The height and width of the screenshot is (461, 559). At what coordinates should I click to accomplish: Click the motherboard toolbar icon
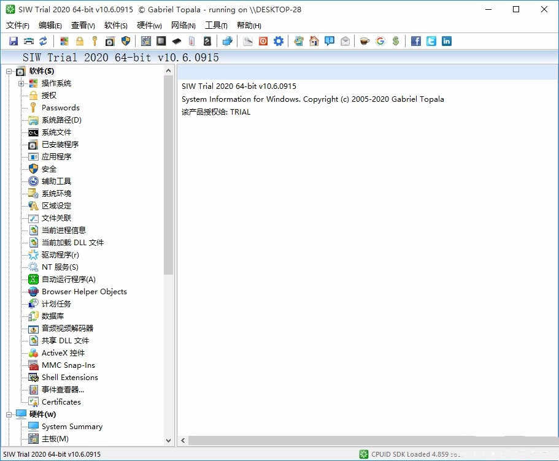[x=146, y=41]
